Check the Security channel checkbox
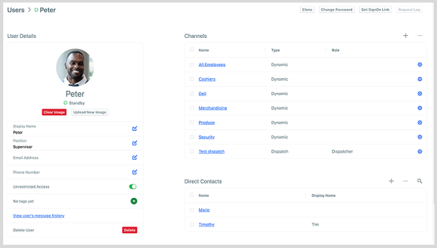The width and height of the screenshot is (437, 248). (192, 137)
